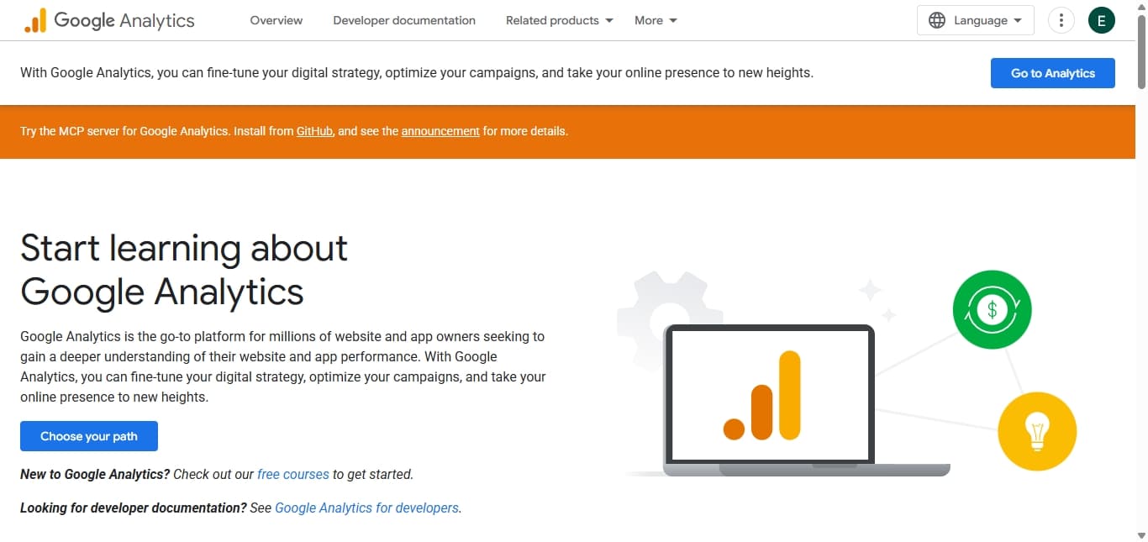Click the text "Looking for developer documentation?"

[x=134, y=508]
